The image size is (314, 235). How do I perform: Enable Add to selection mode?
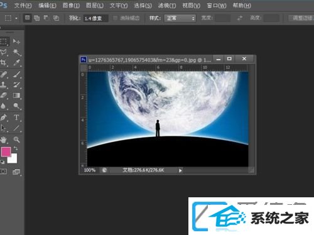[x=36, y=18]
